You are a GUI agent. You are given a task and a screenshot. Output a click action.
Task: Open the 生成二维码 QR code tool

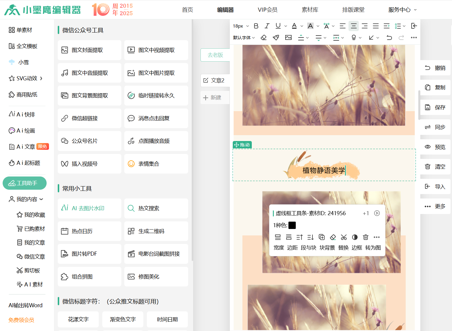point(156,231)
